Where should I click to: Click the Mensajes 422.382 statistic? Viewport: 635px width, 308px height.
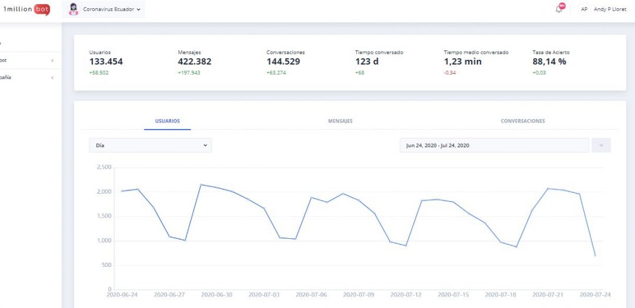coord(194,62)
